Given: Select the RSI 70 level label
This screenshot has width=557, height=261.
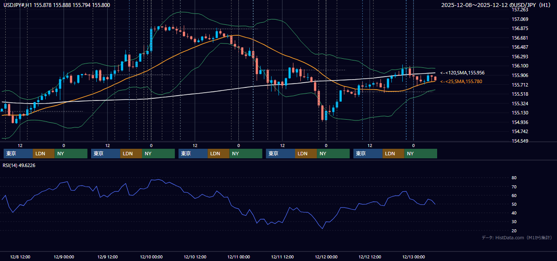Looking at the screenshot, I should coord(514,187).
